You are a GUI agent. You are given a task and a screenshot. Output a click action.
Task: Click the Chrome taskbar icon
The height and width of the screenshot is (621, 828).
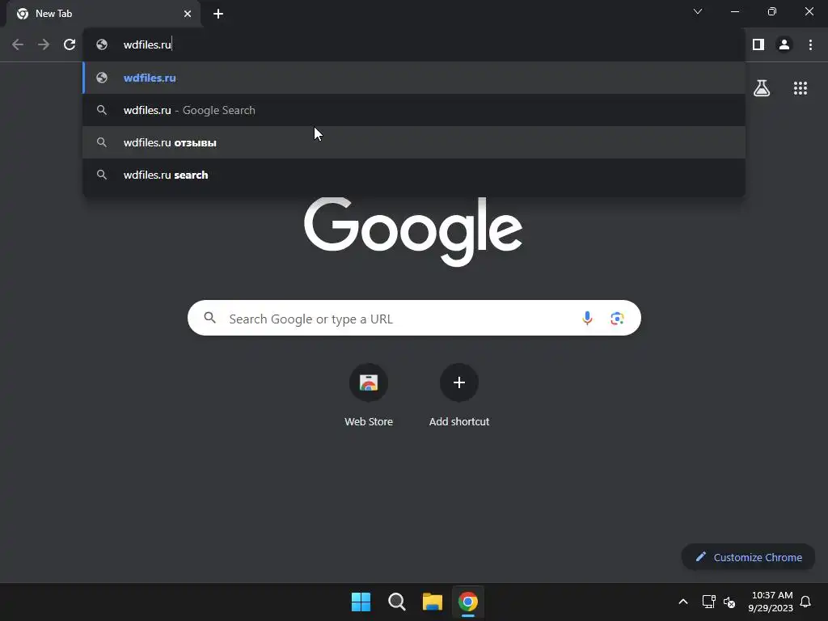point(468,602)
